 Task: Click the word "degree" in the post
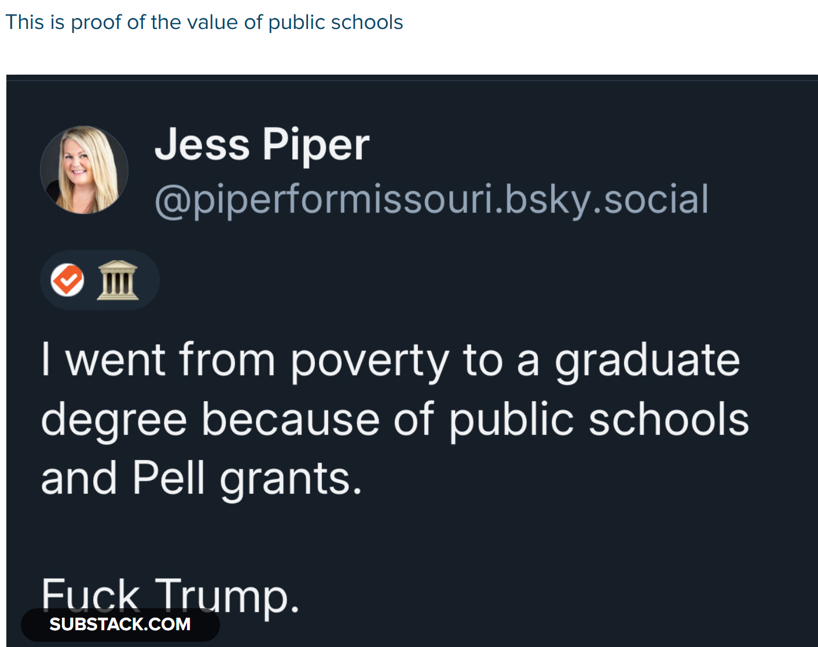pos(114,420)
